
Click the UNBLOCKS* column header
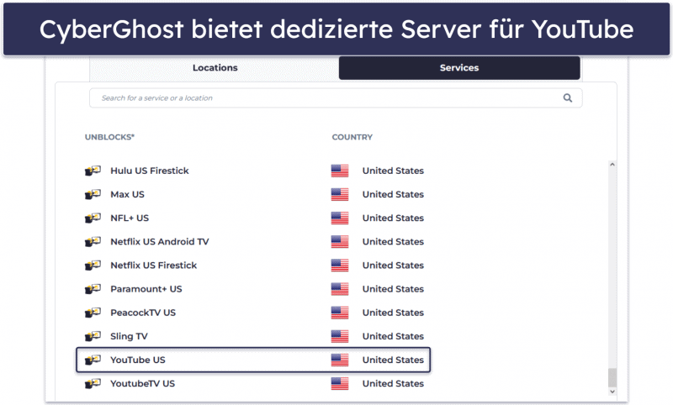(x=109, y=137)
